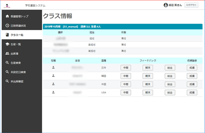
Task: Click 期末 button in the 韓国 row
Action: pos(148,76)
